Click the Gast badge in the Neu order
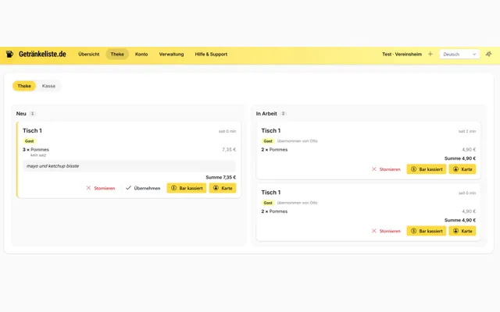The image size is (500, 312). tap(30, 141)
